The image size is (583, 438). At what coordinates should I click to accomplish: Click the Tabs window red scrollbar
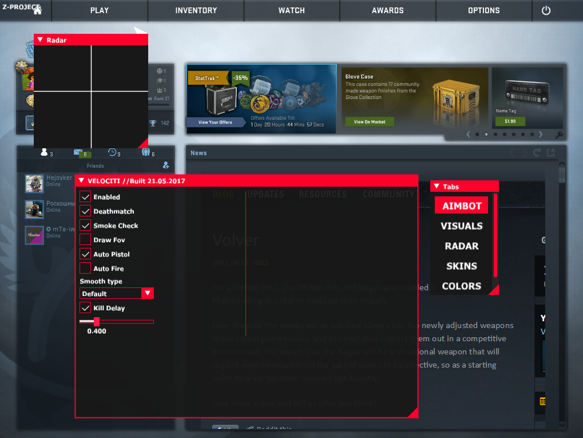point(495,235)
